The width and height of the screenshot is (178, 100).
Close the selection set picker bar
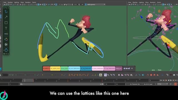click(132, 68)
